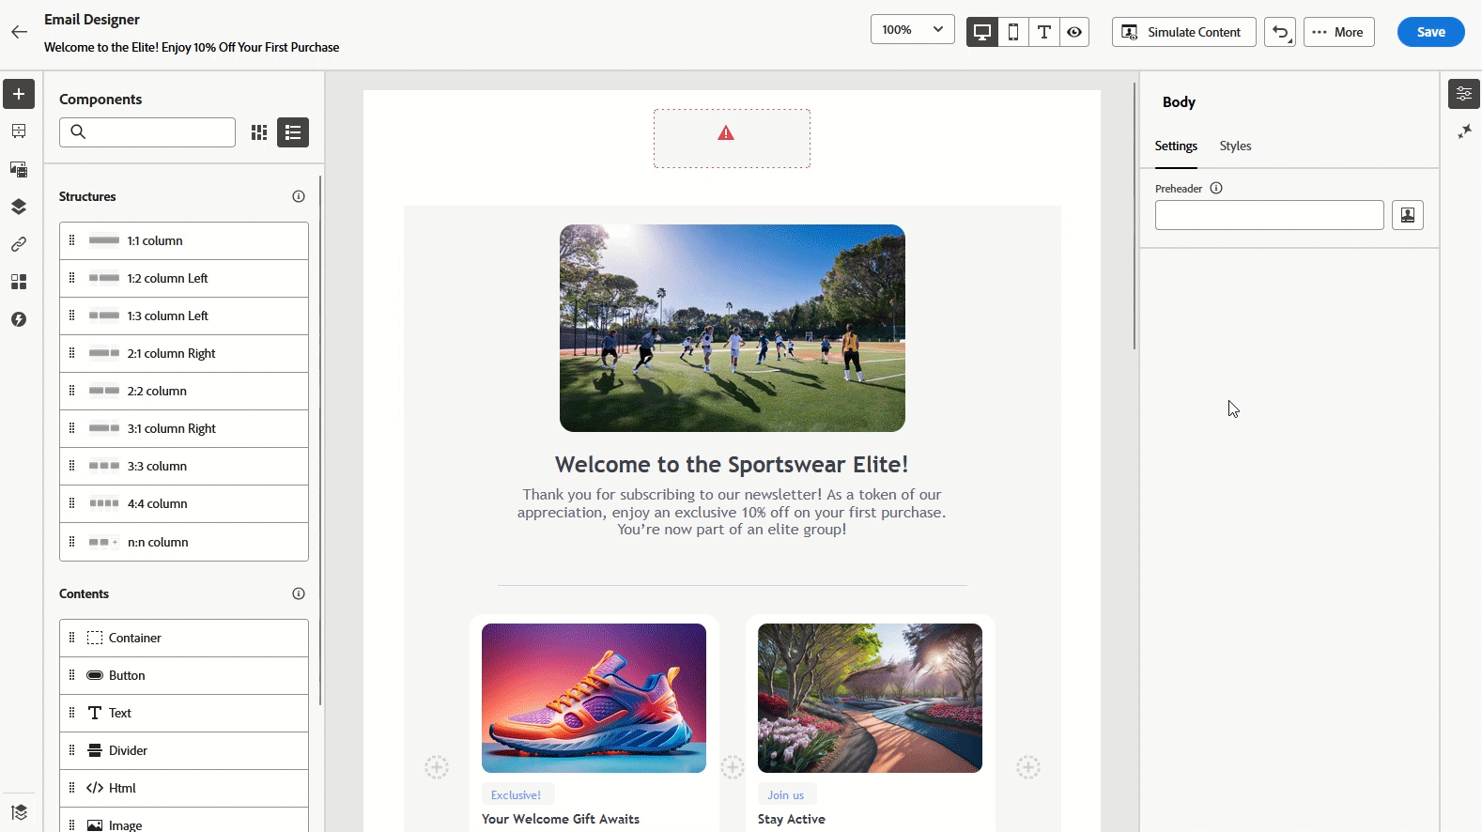Open personalization icon next to Preheader field

coord(1408,215)
